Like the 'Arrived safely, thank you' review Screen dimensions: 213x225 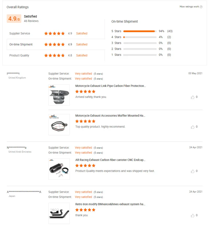pos(192,97)
